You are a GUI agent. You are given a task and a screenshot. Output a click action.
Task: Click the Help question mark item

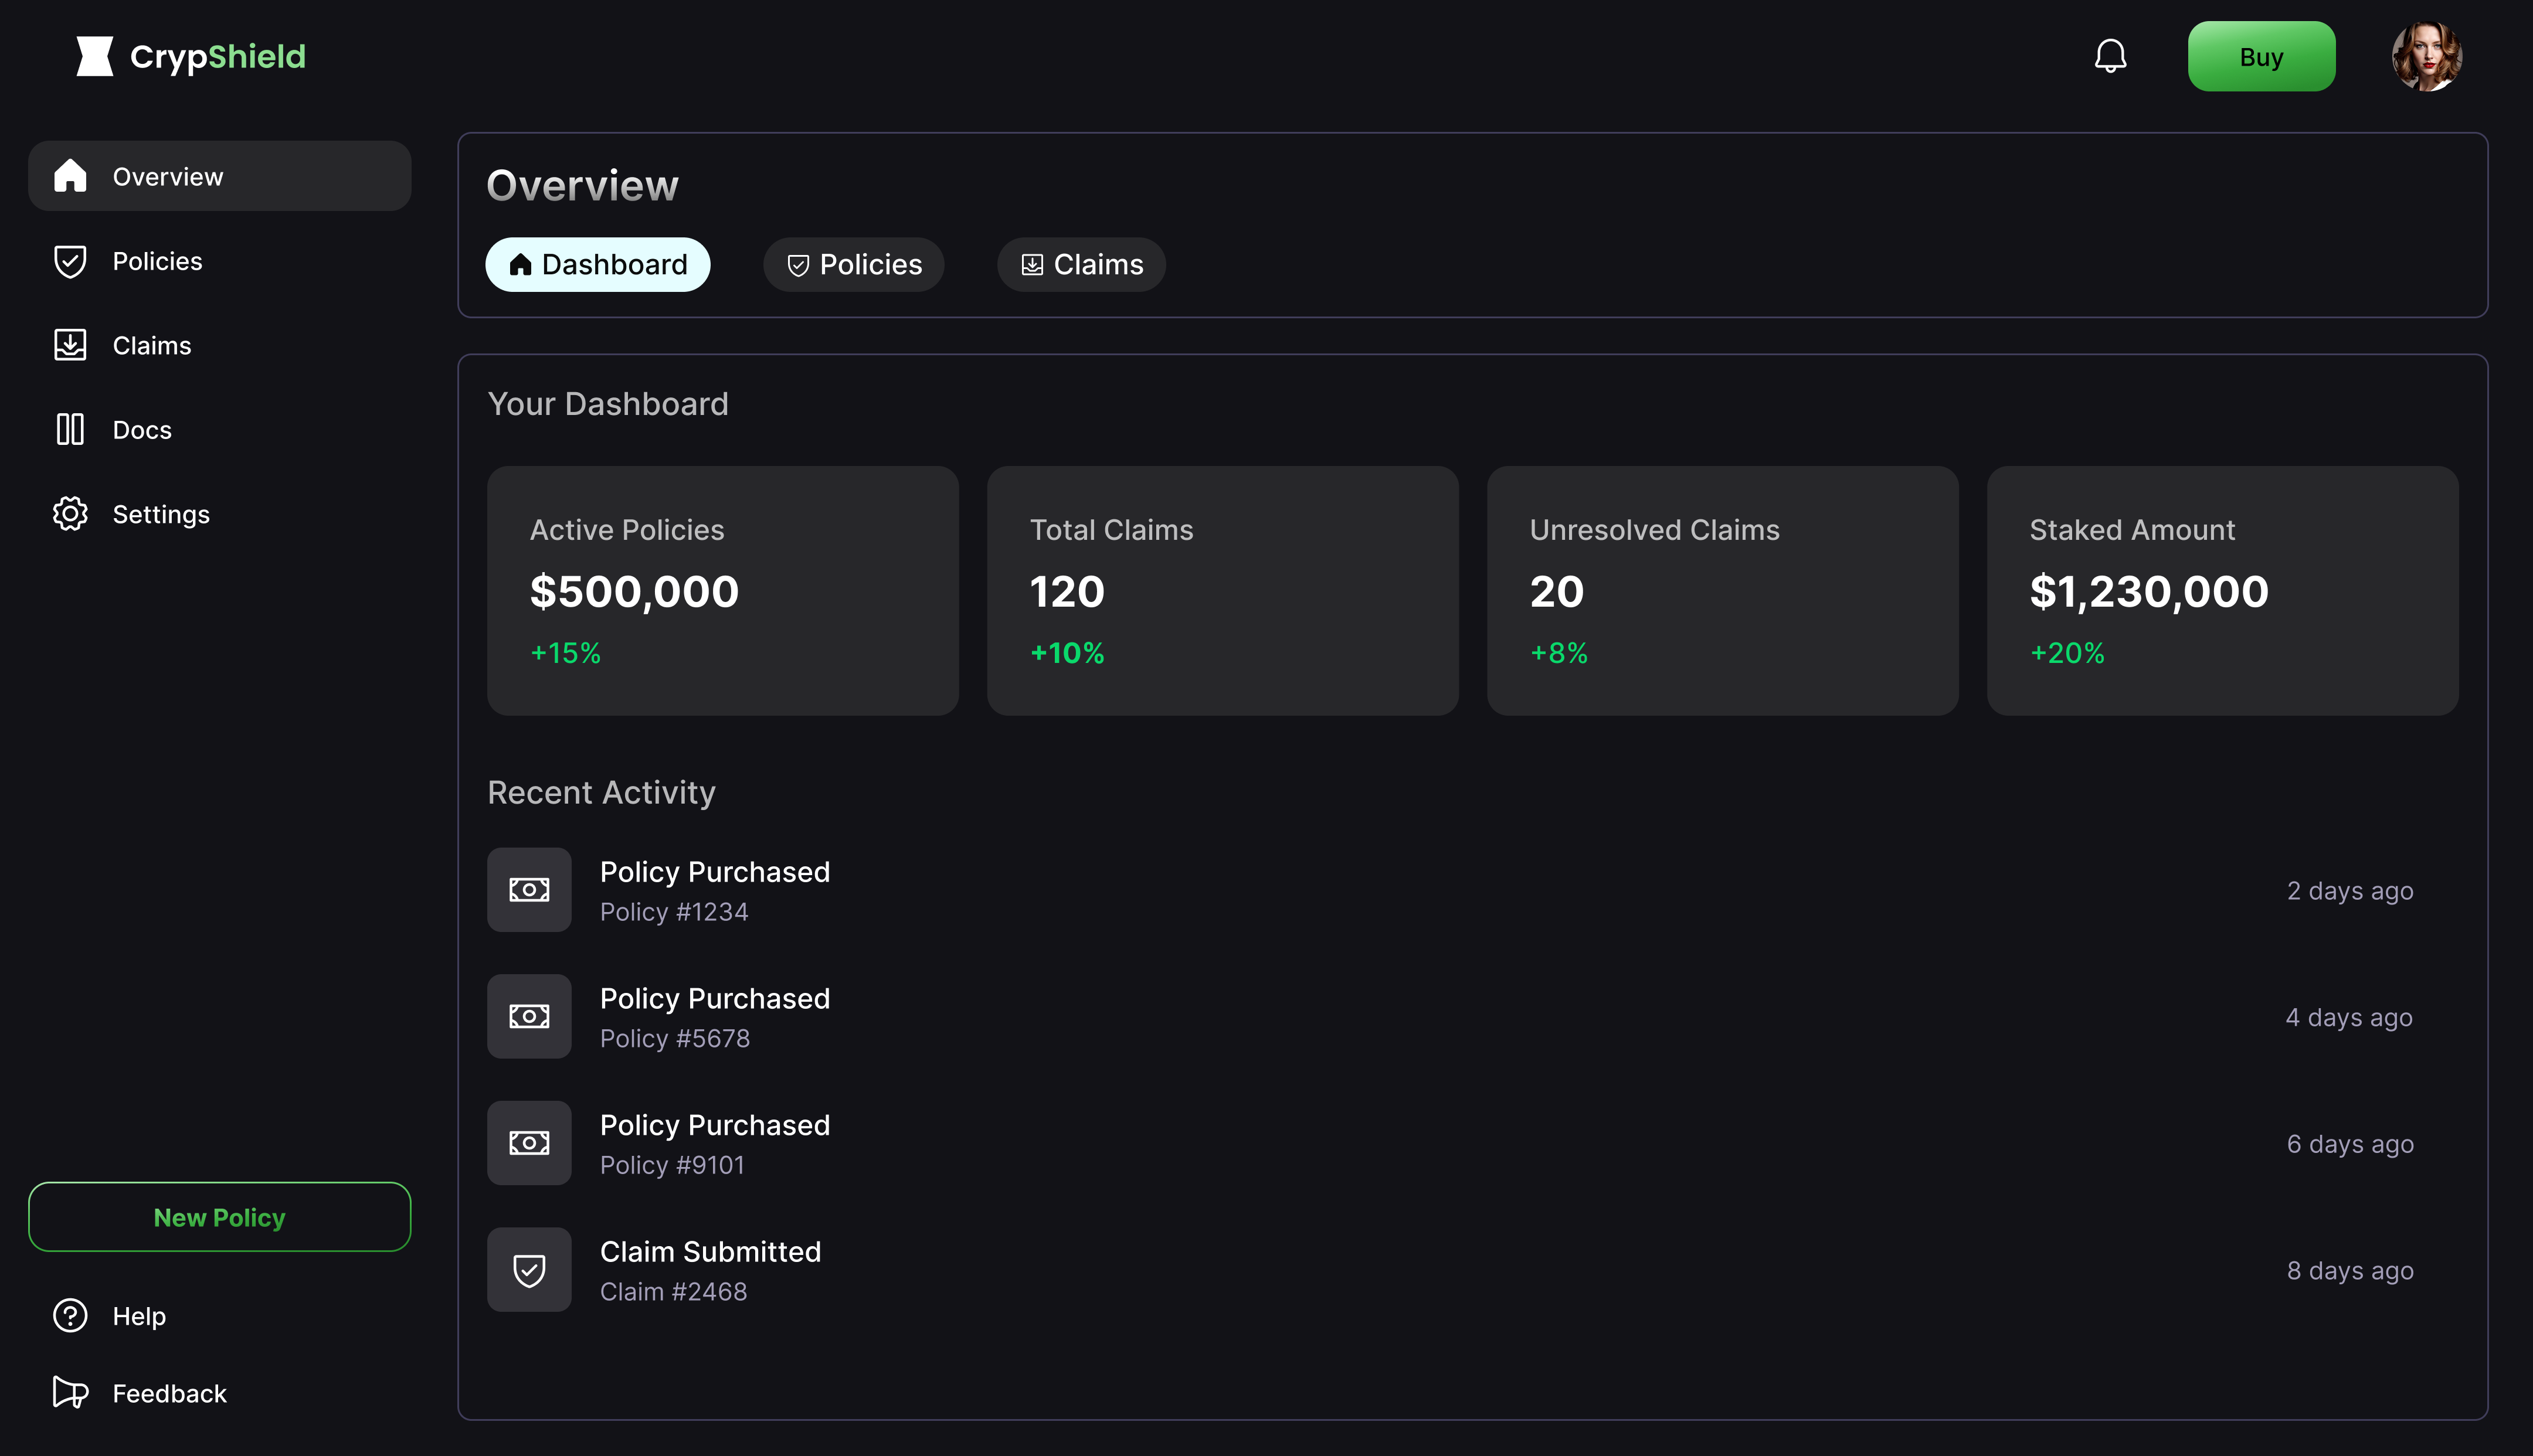(x=138, y=1316)
